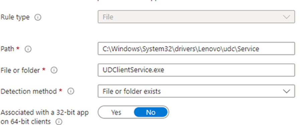Click the File or folder info icon
This screenshot has height=125, width=302.
tap(54, 70)
